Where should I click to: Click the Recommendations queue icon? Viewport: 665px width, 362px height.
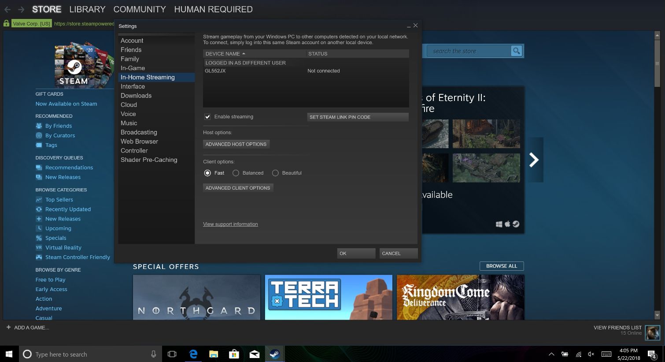pos(39,168)
